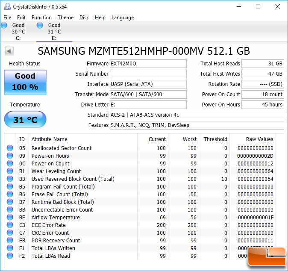Open the File menu
The width and height of the screenshot is (288, 271).
click(7, 18)
